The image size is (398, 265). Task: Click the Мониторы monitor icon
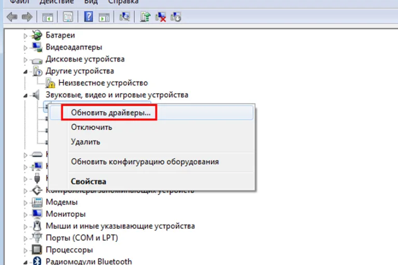pos(37,214)
